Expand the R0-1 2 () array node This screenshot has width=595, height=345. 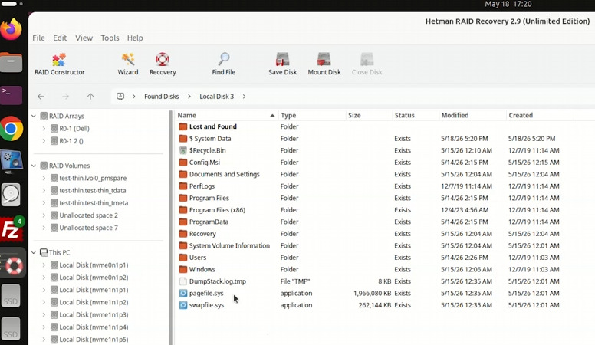point(44,141)
